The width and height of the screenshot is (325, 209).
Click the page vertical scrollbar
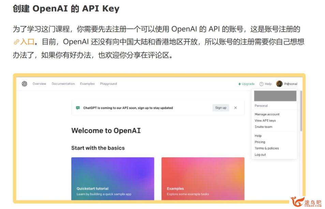pyautogui.click(x=301, y=111)
